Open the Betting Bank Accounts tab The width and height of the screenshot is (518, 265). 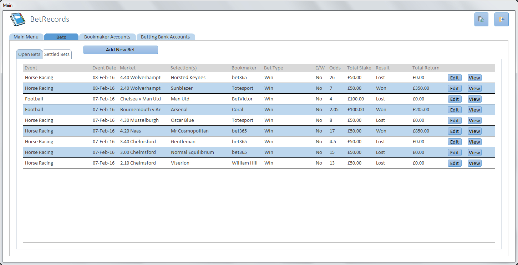point(165,37)
